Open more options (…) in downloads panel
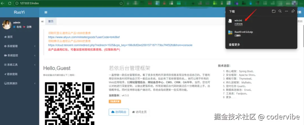Screen dimensions: 304x125 [286, 11]
